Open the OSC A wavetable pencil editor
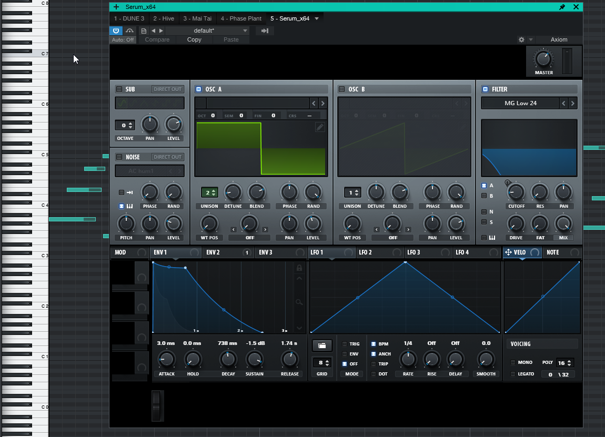The image size is (605, 437). pyautogui.click(x=320, y=127)
